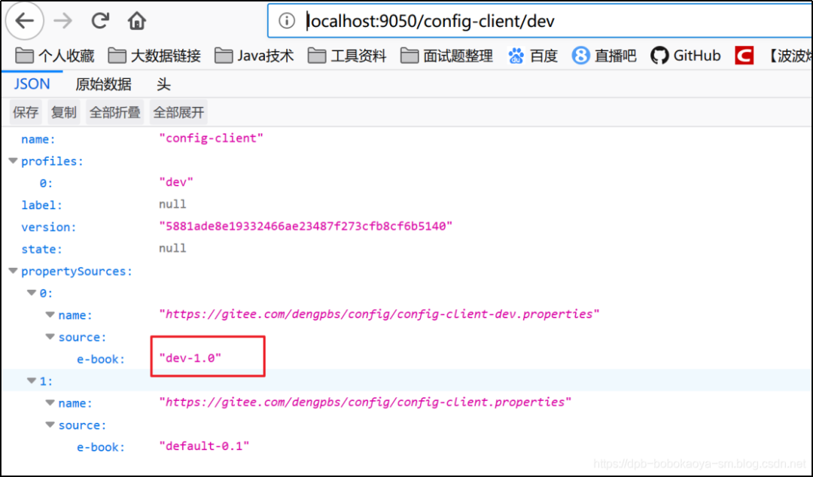Open the home page icon
The width and height of the screenshot is (813, 477).
pos(137,21)
